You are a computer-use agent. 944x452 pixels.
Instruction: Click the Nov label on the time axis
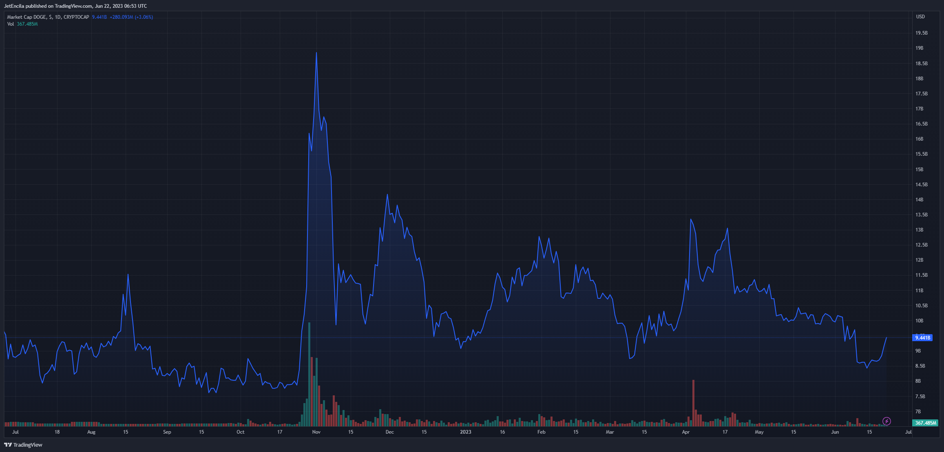coord(316,432)
